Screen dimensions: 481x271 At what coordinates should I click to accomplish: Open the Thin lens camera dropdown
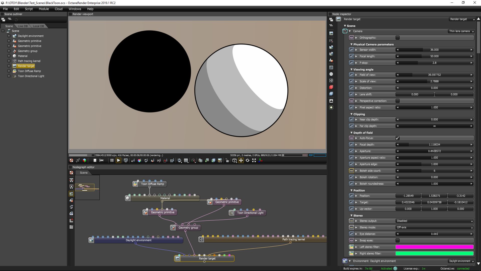pos(461,31)
